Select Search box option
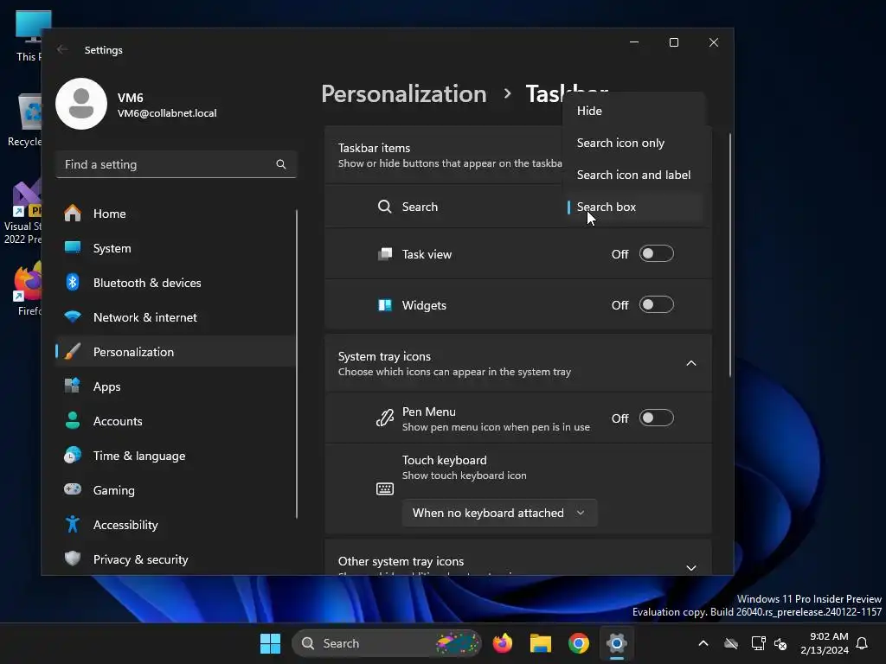The width and height of the screenshot is (886, 664). (x=634, y=207)
